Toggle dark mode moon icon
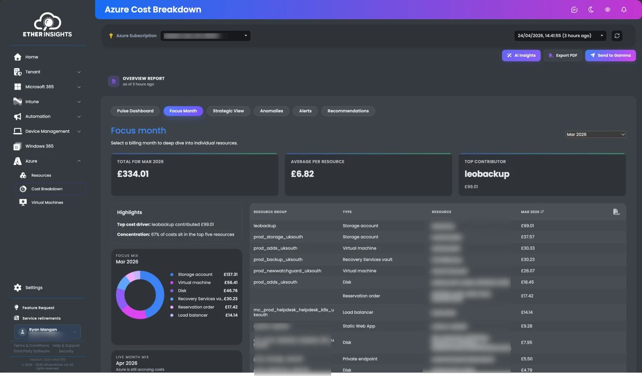The width and height of the screenshot is (642, 376). (591, 10)
